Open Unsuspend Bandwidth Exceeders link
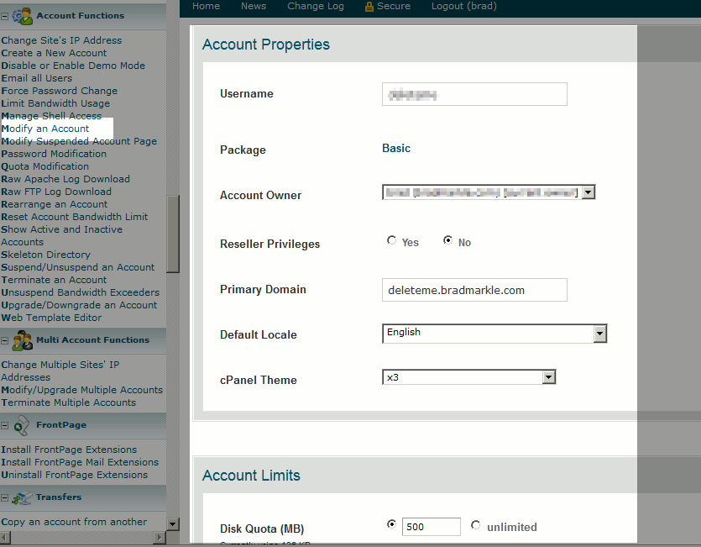 [80, 292]
